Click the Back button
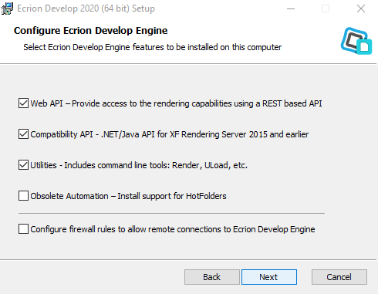The width and height of the screenshot is (378, 294). click(x=212, y=277)
